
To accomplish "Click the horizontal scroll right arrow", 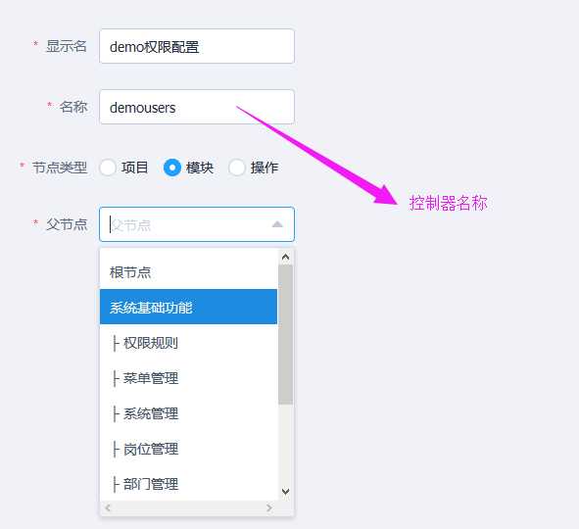I will click(x=269, y=508).
